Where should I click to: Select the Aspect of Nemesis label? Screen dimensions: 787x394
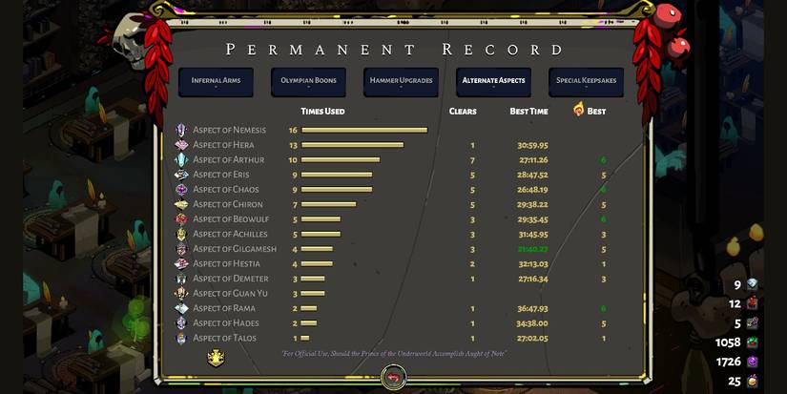pos(229,130)
